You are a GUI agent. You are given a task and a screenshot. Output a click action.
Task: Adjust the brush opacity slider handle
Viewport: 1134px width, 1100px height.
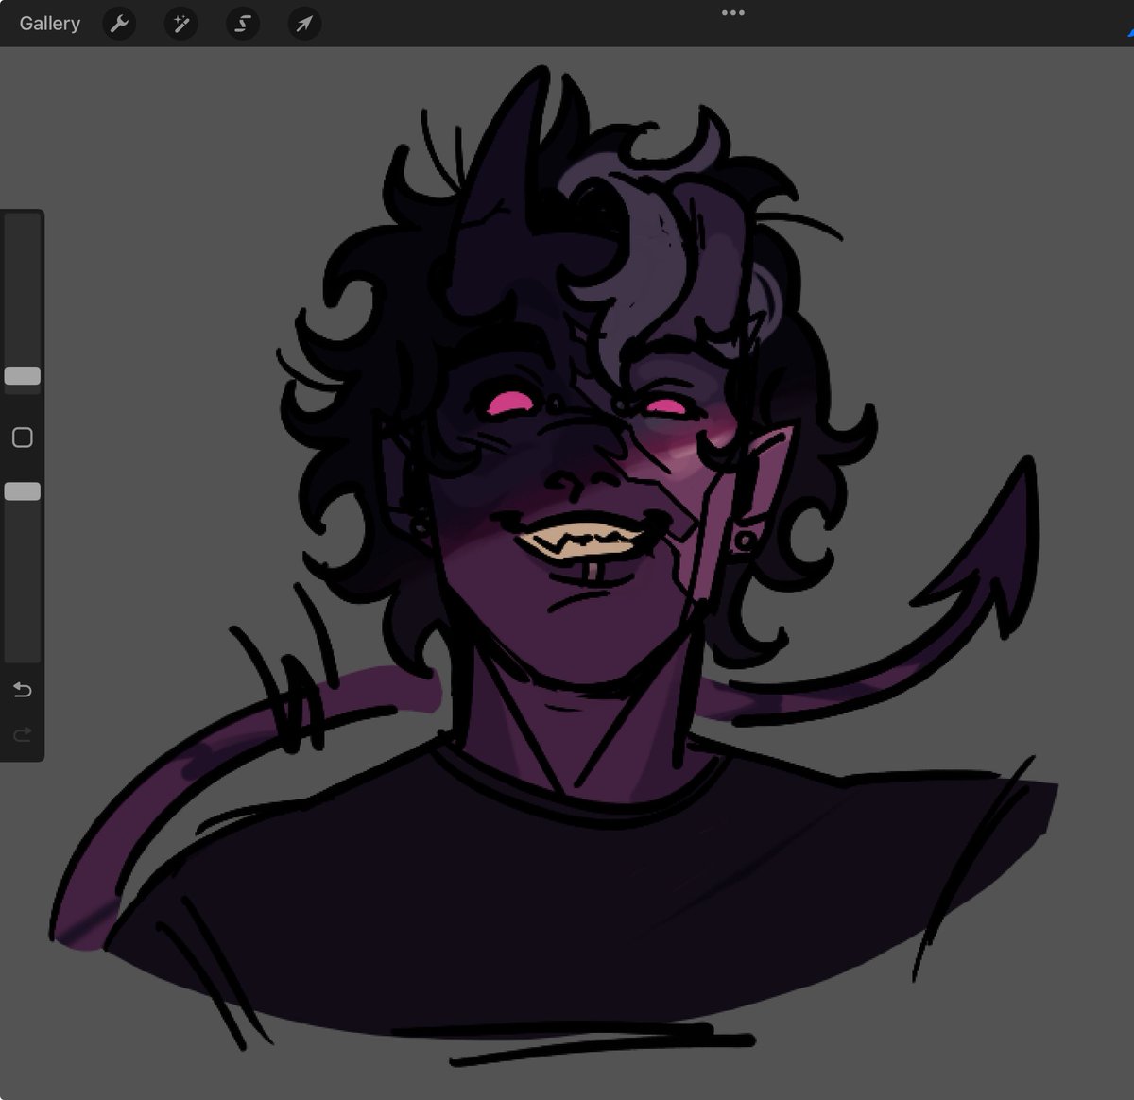[x=23, y=491]
